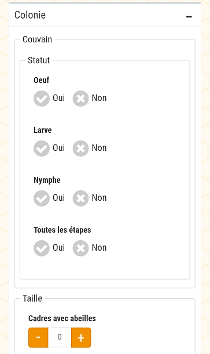Collapse the Colonie section with minus icon
Screen dimensions: 210x354
click(189, 17)
